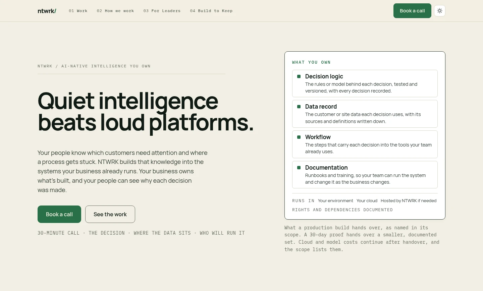Click the See the work button
Screen dimensions: 483x291
click(x=110, y=214)
